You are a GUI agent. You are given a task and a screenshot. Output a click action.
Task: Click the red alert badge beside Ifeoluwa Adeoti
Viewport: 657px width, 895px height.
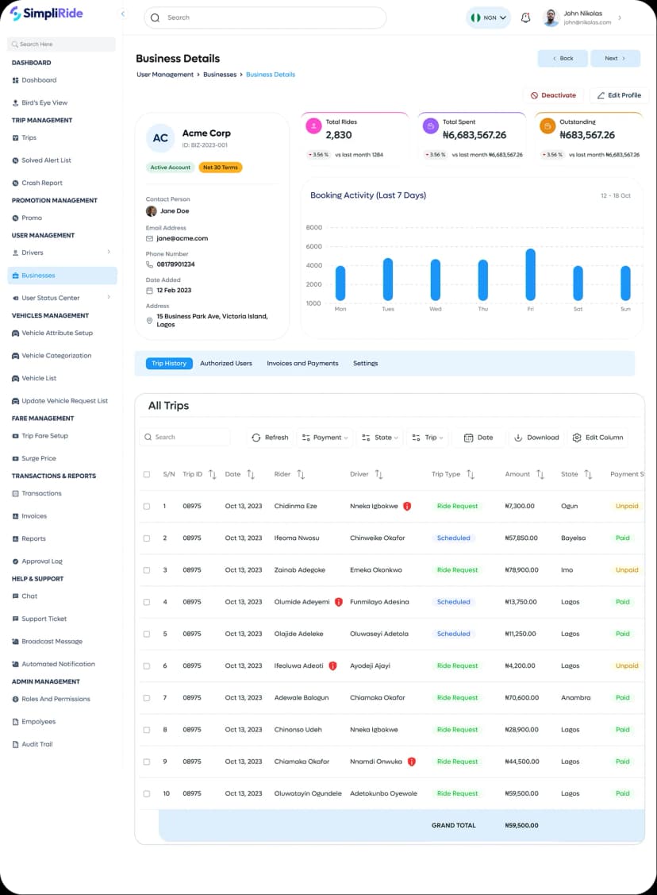click(333, 666)
